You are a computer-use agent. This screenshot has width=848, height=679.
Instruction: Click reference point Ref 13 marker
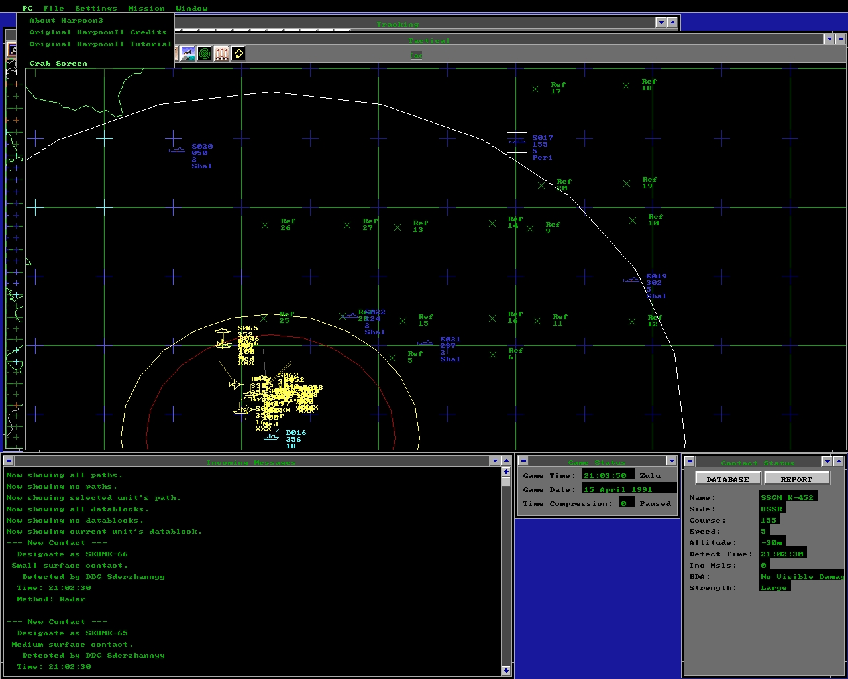(x=397, y=227)
